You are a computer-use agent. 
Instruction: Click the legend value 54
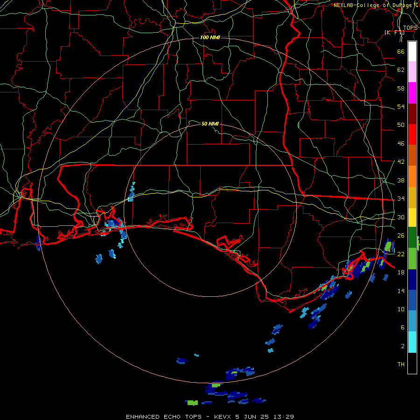401,106
